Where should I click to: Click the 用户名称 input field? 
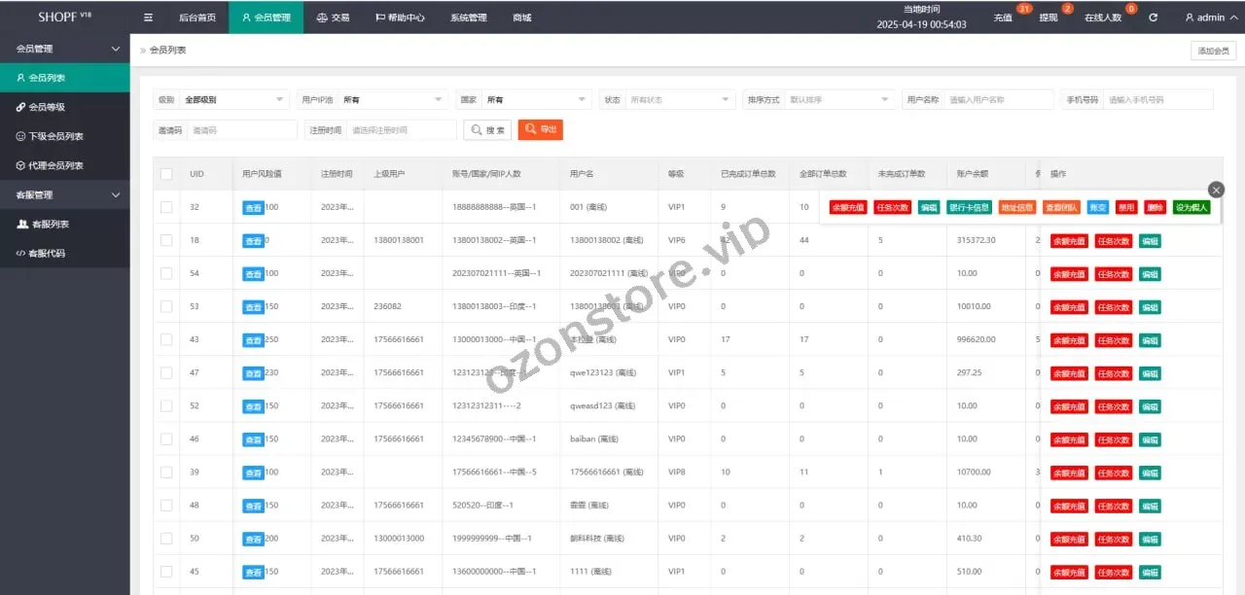tap(999, 99)
